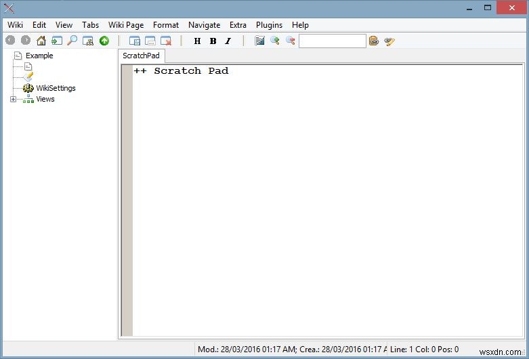Click the blank document icon under Example
The height and width of the screenshot is (359, 529).
[28, 66]
